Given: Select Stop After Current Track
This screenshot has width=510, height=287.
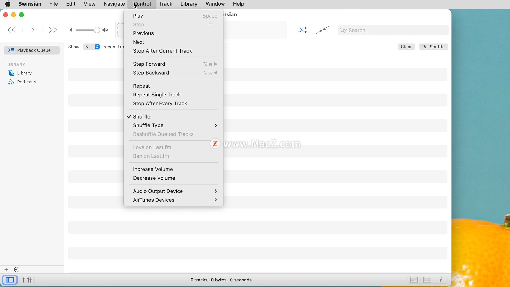Looking at the screenshot, I should (173, 51).
